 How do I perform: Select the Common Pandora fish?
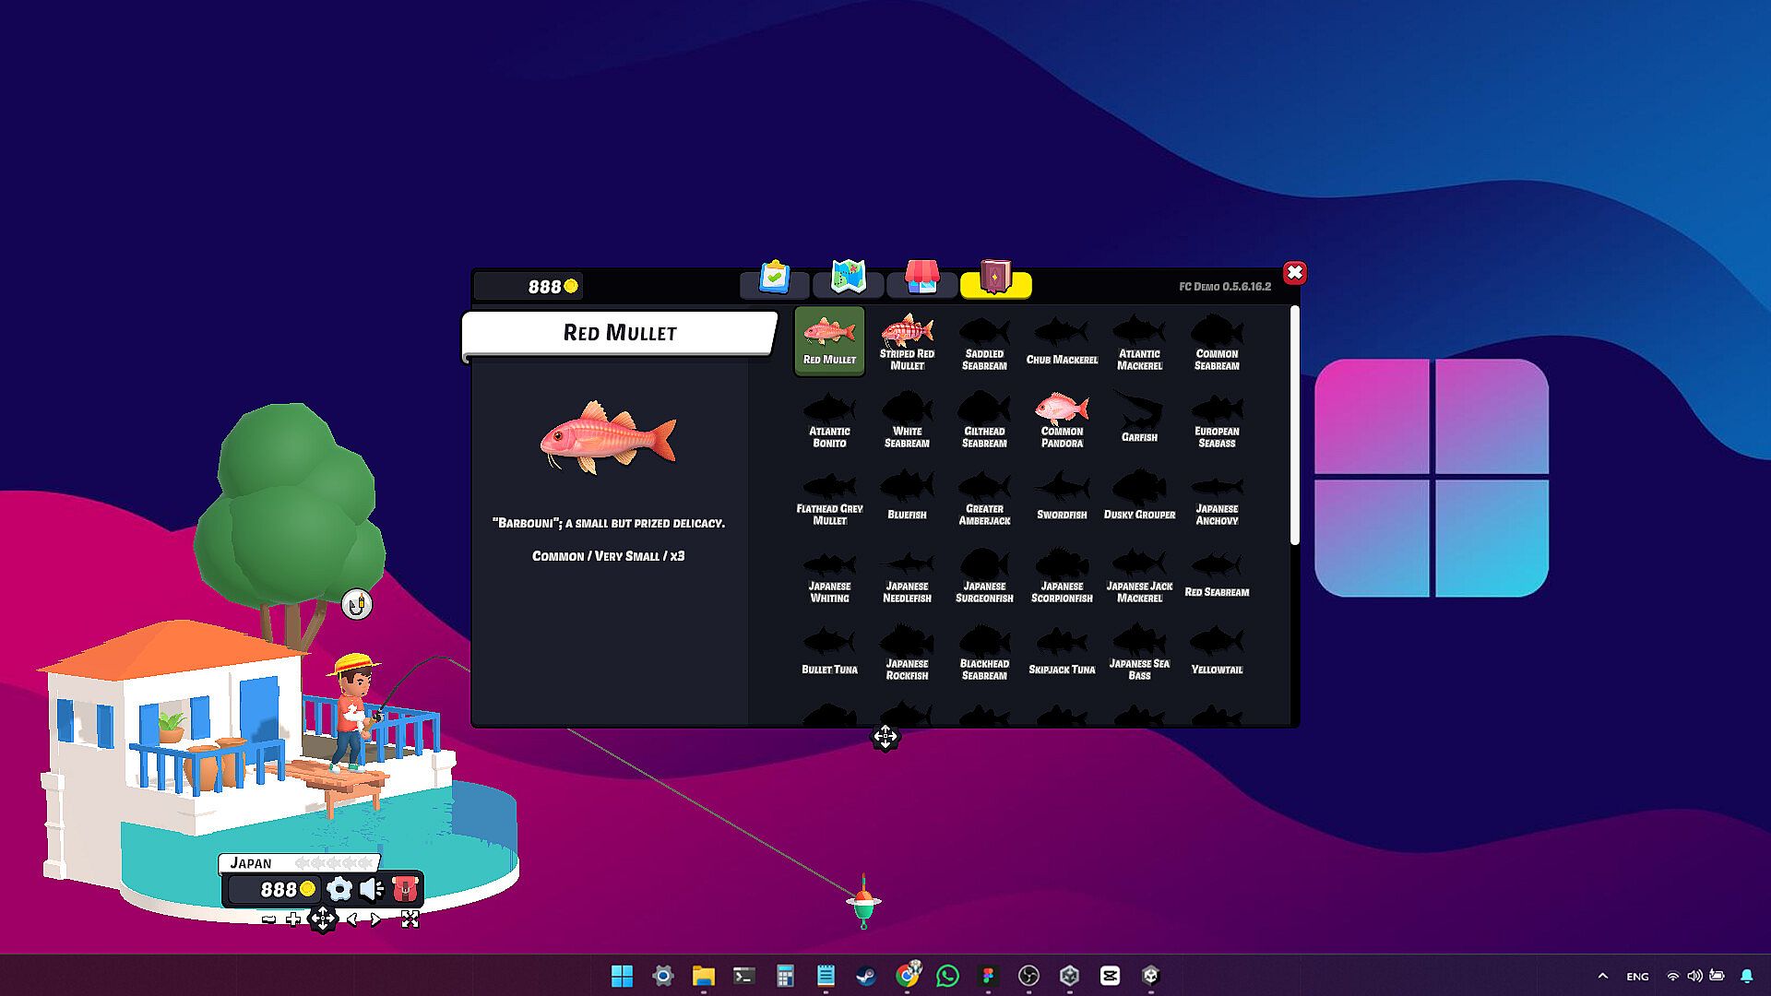1062,420
